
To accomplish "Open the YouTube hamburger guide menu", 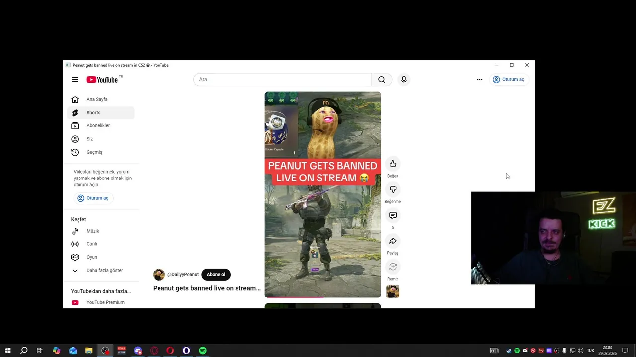I will tap(75, 79).
